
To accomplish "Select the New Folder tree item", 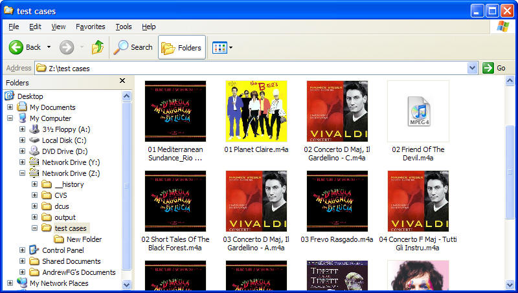I will pos(84,239).
